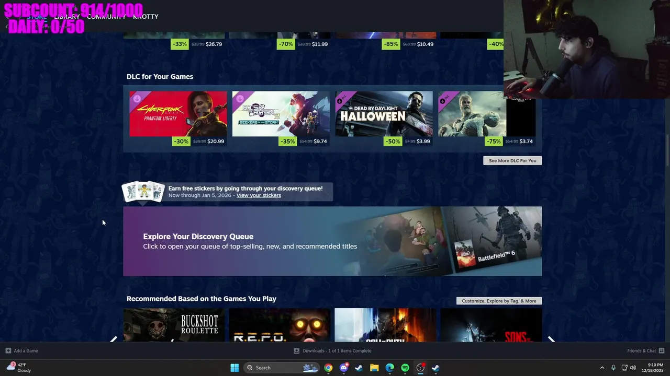This screenshot has height=376, width=670.
Task: Click the DLC badge on the Cyberpunk card
Action: (x=137, y=98)
